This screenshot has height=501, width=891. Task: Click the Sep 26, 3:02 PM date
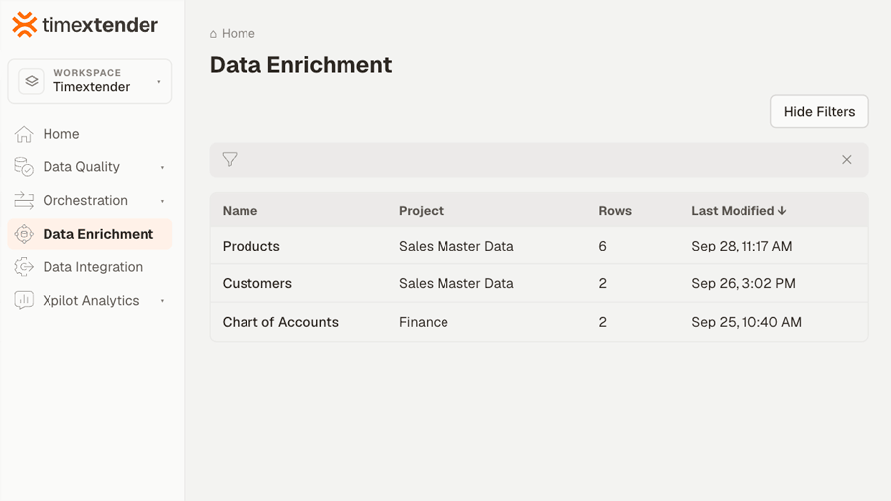pos(743,283)
